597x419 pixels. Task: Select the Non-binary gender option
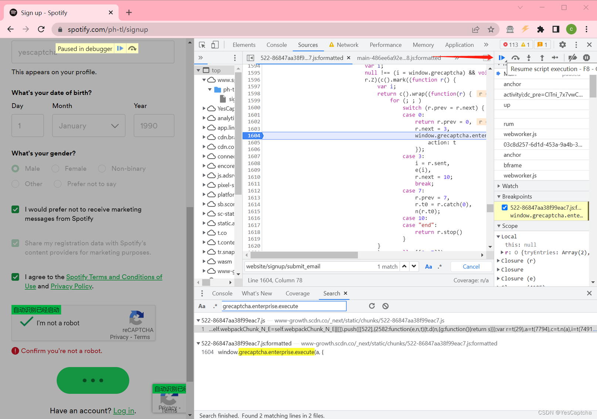point(102,169)
